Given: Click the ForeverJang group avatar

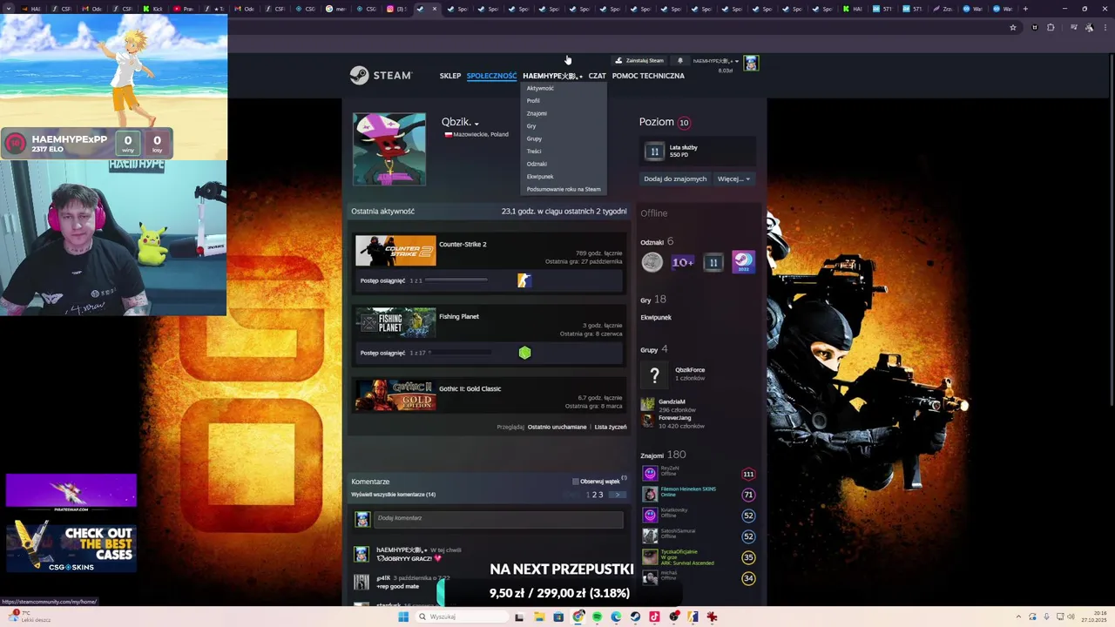Looking at the screenshot, I should 648,421.
